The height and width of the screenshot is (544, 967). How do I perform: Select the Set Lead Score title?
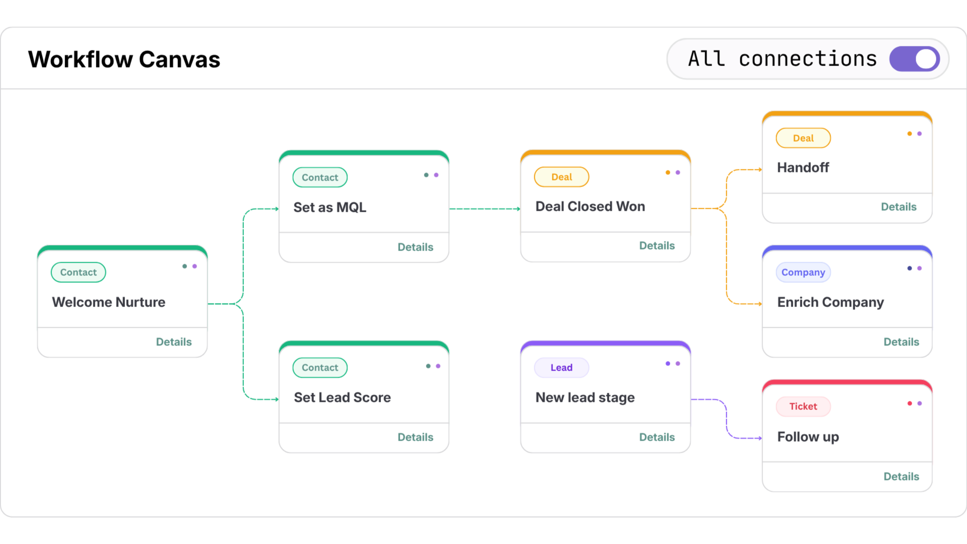342,397
